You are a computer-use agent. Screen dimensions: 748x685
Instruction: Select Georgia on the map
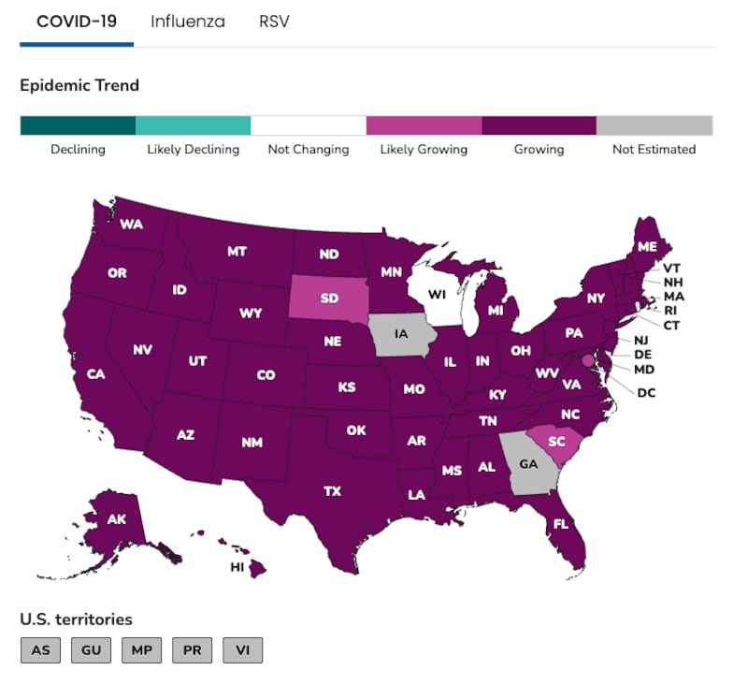527,464
